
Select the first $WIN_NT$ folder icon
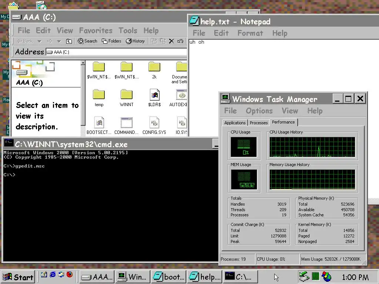pos(98,67)
